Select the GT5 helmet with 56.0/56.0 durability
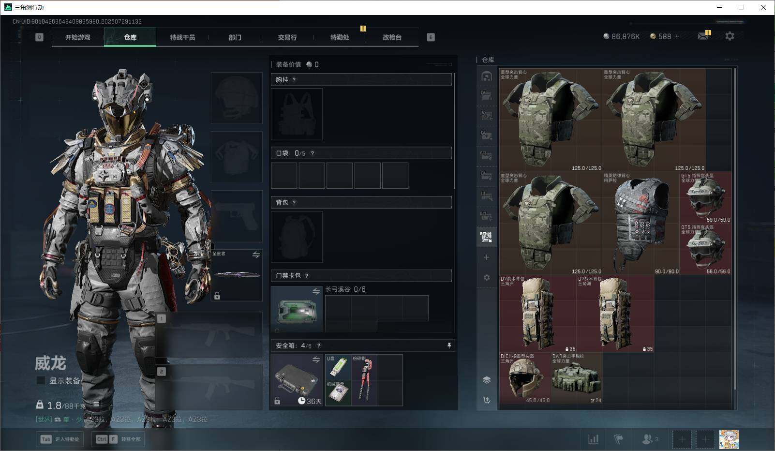 click(705, 249)
